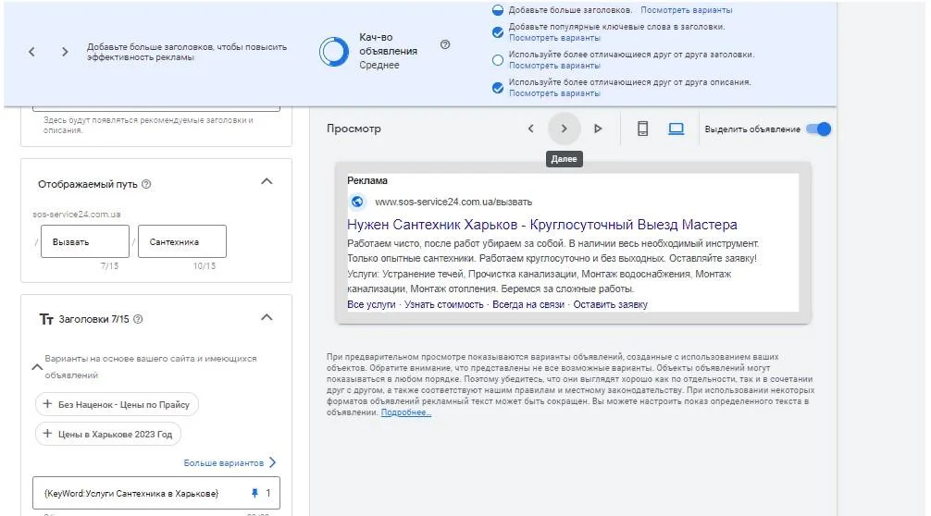Click Посмотреть варианты under differing descriptions
The height and width of the screenshot is (516, 931).
(x=554, y=93)
